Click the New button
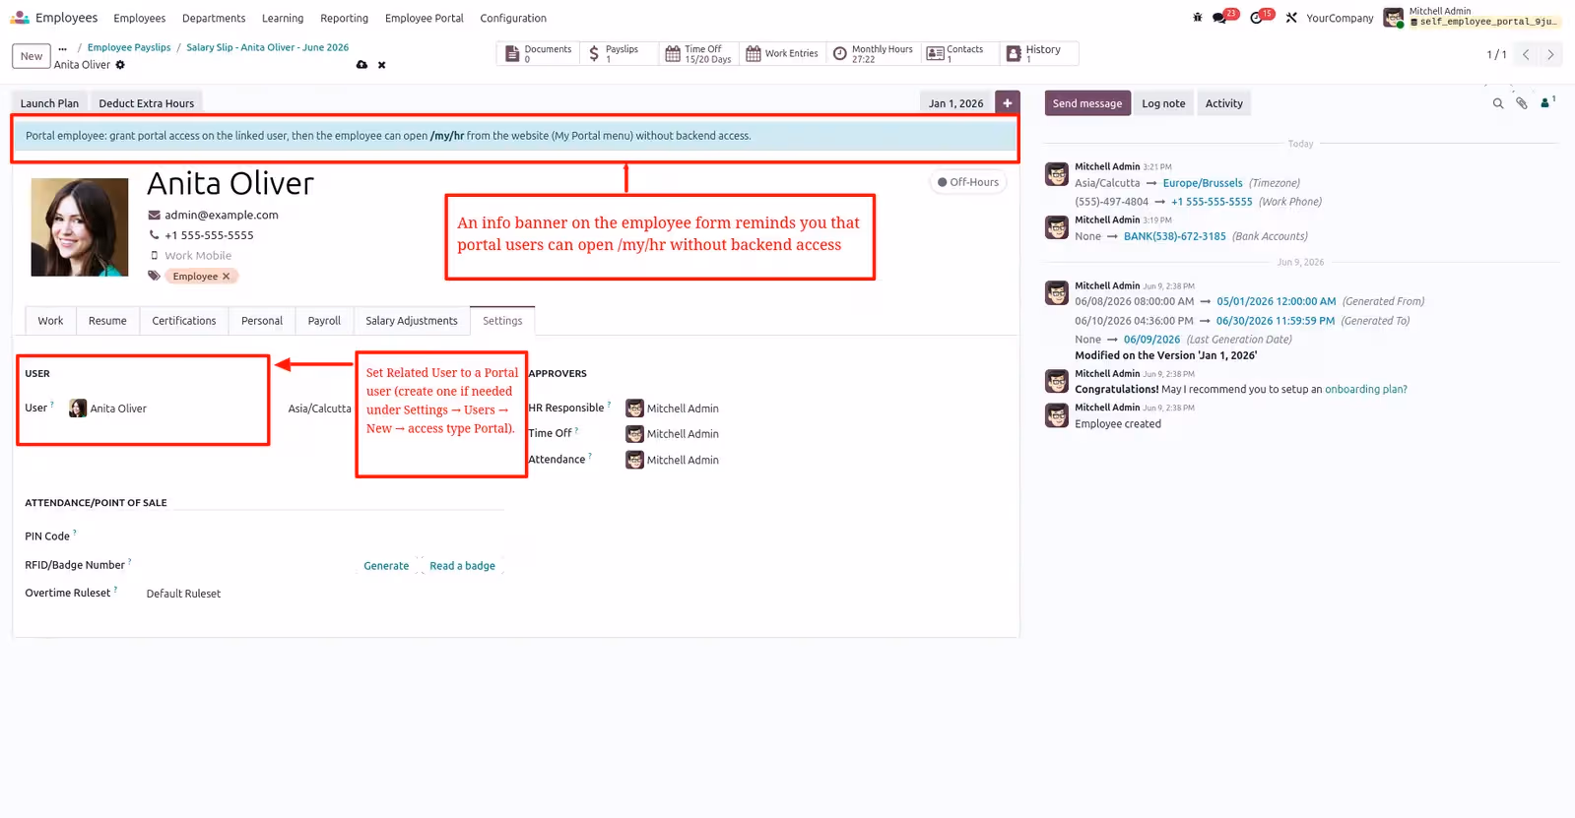Image resolution: width=1575 pixels, height=818 pixels. 32,56
